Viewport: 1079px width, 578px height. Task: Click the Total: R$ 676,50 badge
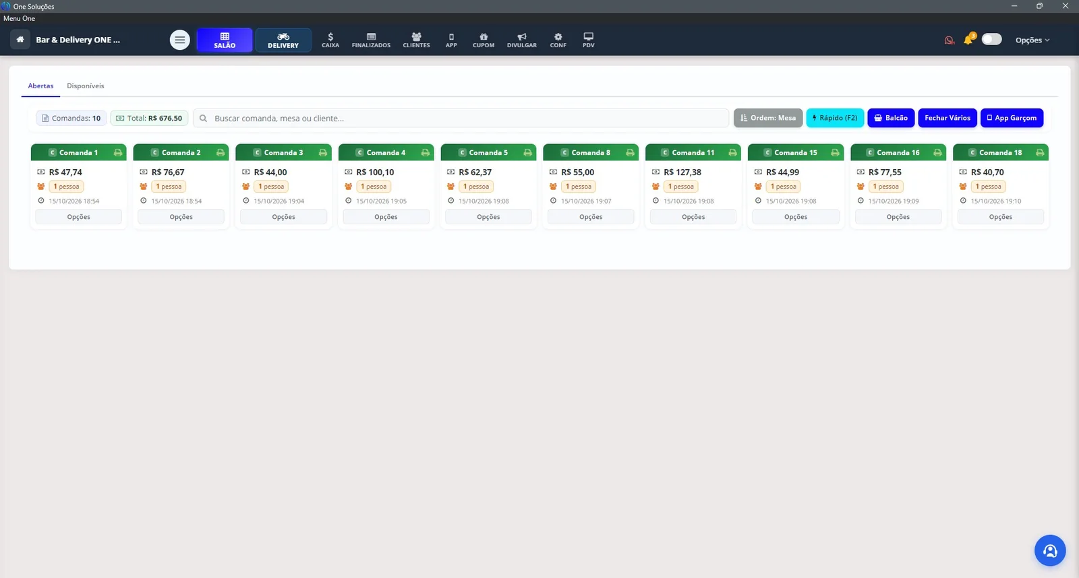click(x=149, y=118)
